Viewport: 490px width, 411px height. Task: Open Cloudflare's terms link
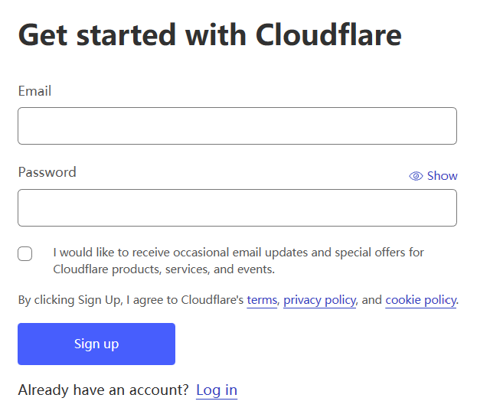(262, 300)
